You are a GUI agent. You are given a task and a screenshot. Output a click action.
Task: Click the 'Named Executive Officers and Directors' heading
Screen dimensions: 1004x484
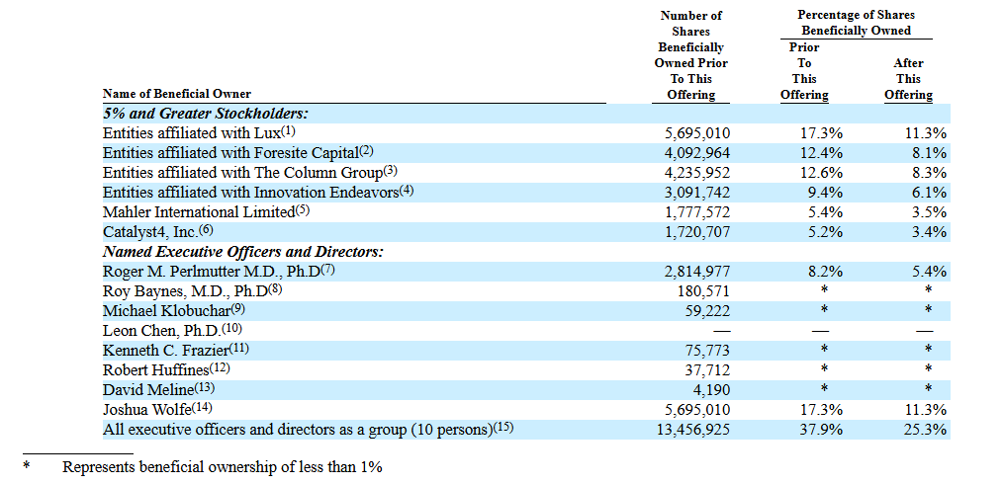coord(243,252)
